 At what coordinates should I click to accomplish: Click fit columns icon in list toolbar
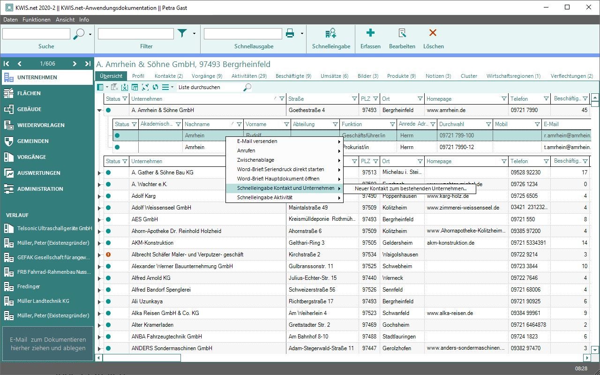coord(145,87)
